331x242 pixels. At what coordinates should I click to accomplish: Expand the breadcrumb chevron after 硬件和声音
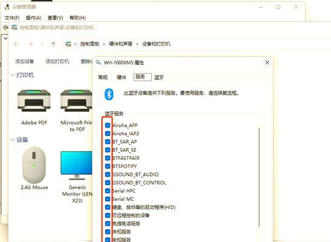tap(137, 44)
